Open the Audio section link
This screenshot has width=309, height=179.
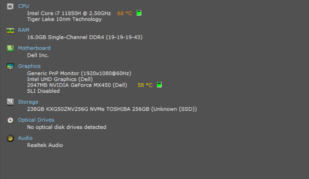click(25, 138)
